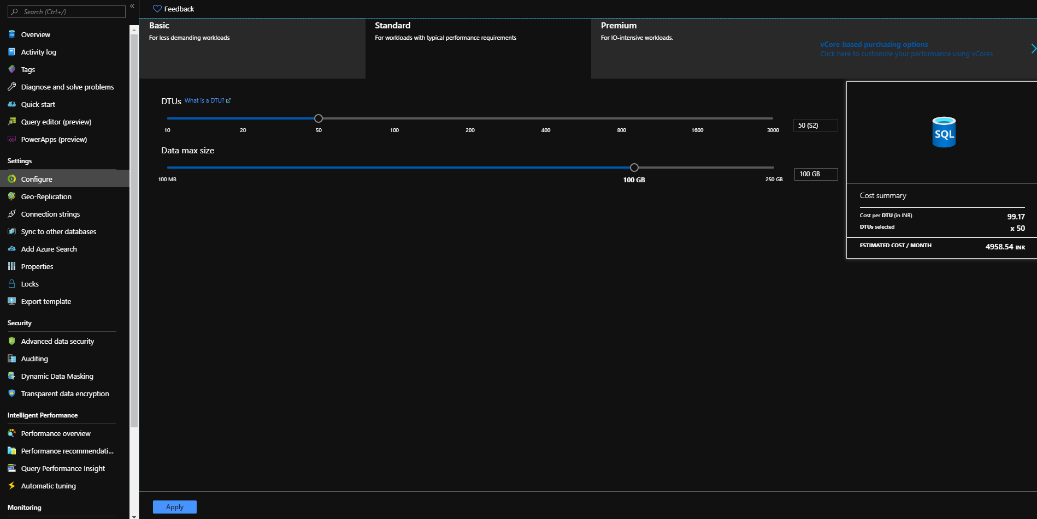Click the Locks padlock icon
1037x519 pixels.
11,284
